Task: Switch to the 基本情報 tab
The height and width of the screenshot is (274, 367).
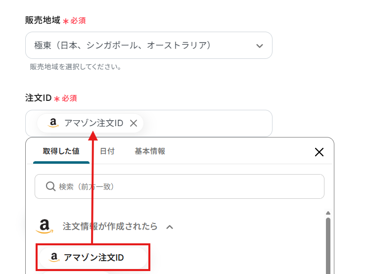Action: pyautogui.click(x=150, y=151)
